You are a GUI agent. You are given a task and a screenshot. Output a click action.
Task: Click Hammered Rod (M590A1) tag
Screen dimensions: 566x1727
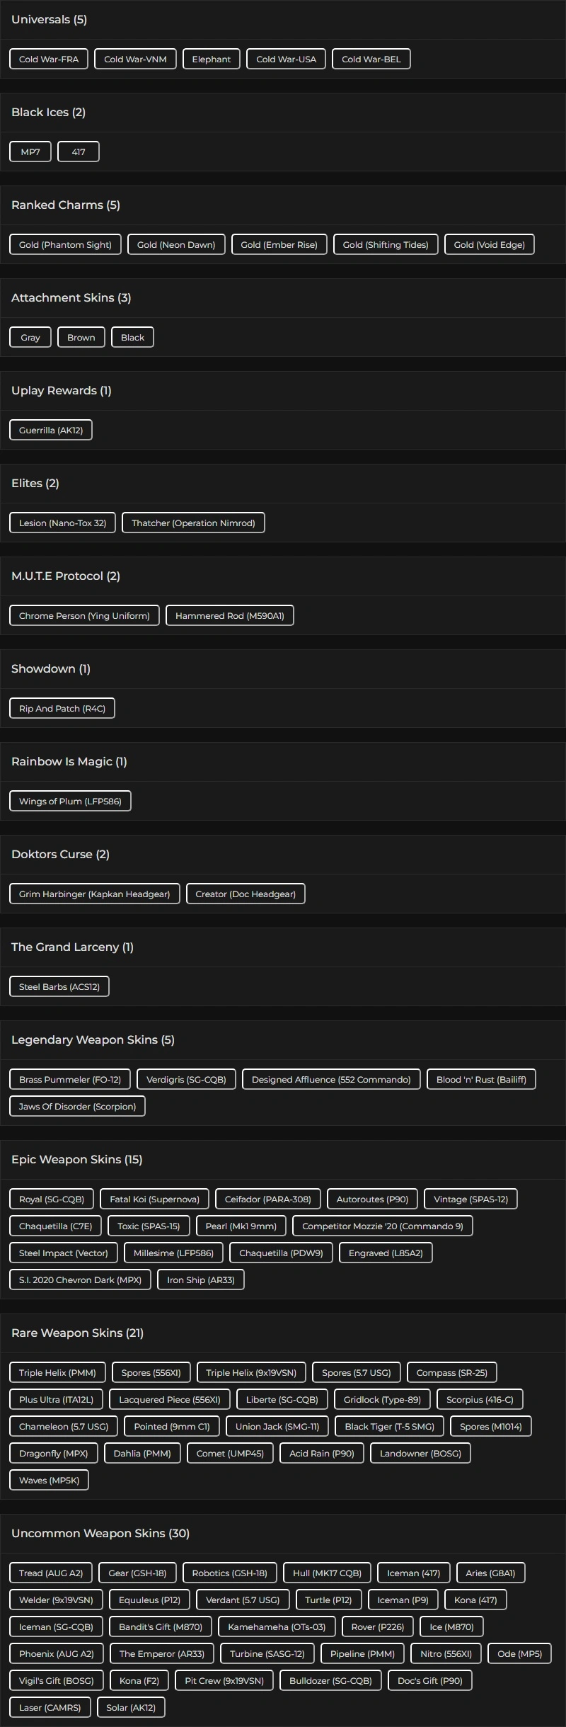click(x=230, y=615)
